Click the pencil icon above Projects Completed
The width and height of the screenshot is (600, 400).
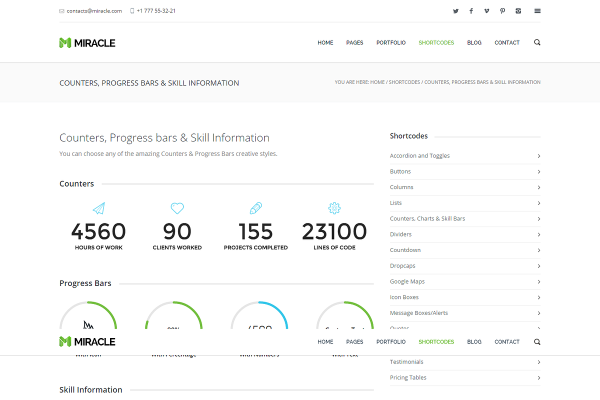(x=256, y=208)
